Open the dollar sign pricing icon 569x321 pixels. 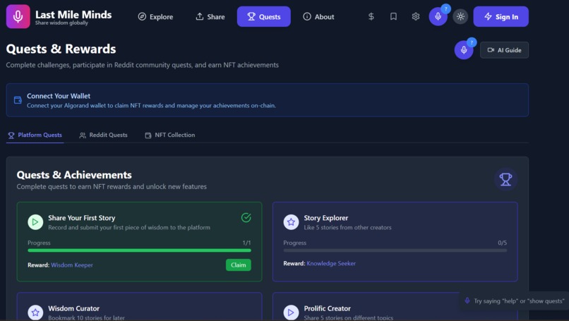tap(371, 17)
